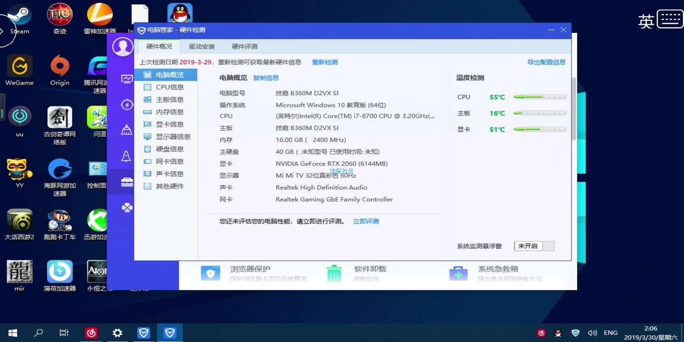Launch 大话西游2 desktop icon
Viewport: 684px width, 342px height.
tap(19, 225)
